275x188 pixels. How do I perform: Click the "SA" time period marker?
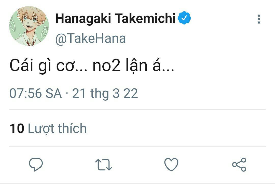[x=54, y=93]
